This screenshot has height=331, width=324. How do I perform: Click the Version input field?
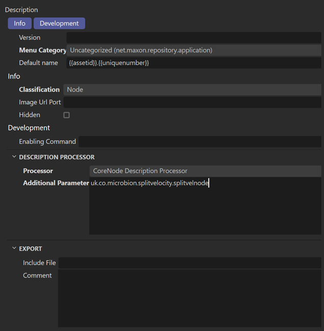pos(194,38)
